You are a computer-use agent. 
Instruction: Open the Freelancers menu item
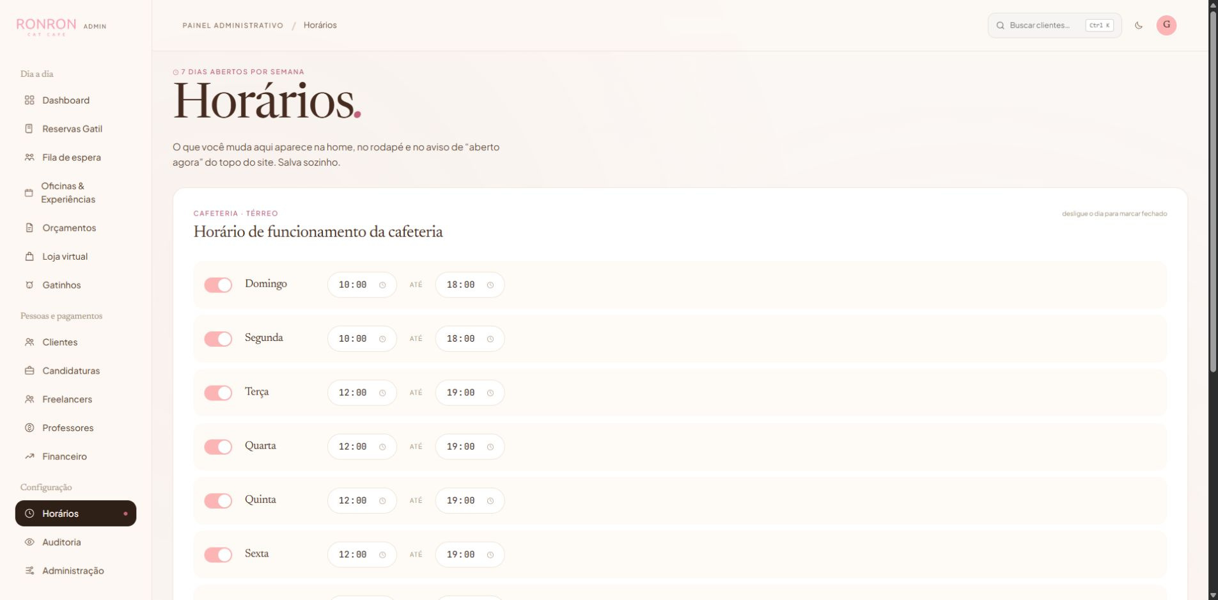(x=75, y=399)
